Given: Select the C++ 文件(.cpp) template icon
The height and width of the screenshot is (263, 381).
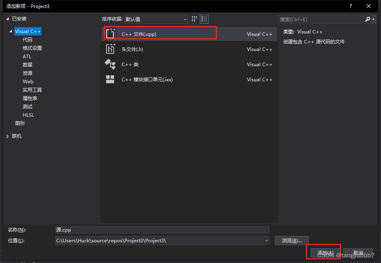Looking at the screenshot, I should coord(111,33).
